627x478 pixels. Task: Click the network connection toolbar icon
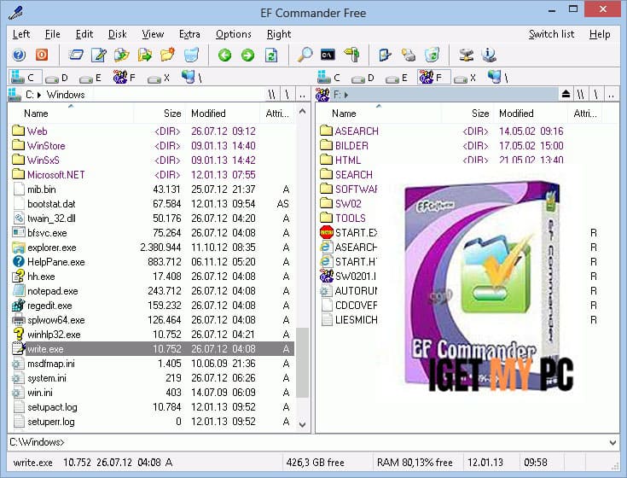tap(466, 55)
